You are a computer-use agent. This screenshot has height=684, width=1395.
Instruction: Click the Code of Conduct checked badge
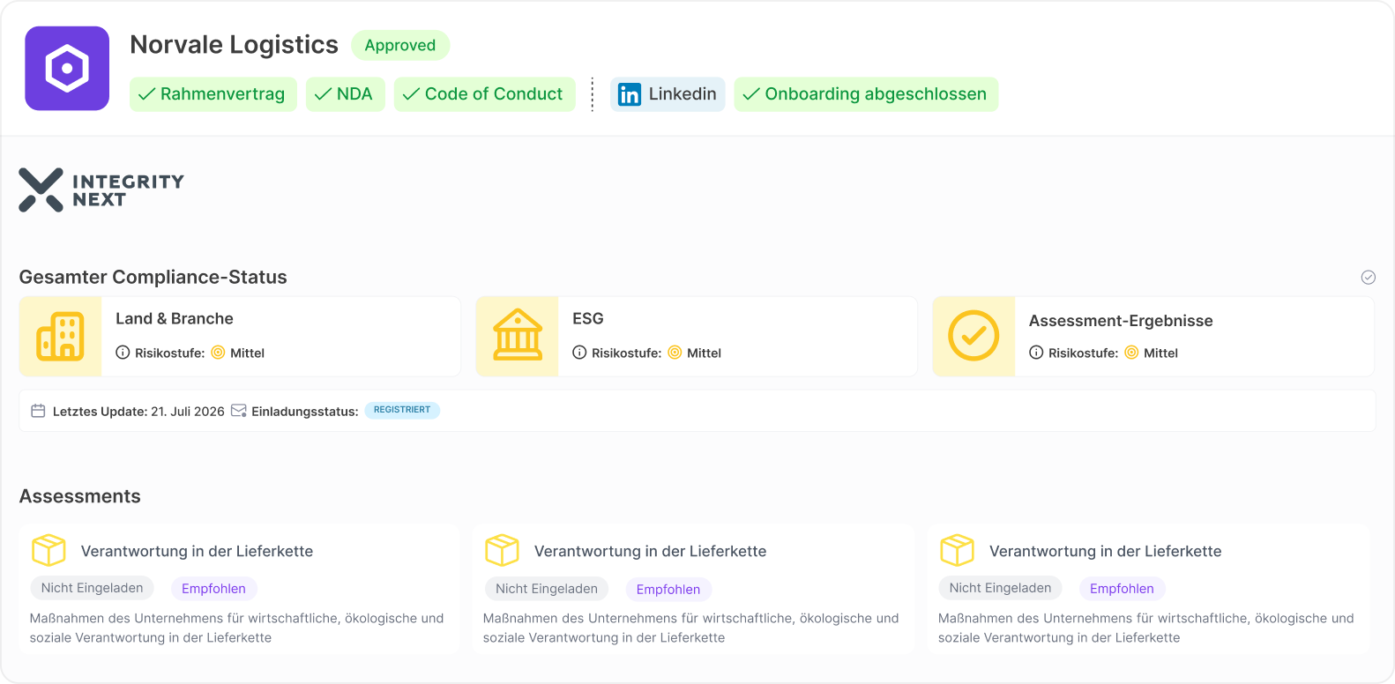click(485, 94)
